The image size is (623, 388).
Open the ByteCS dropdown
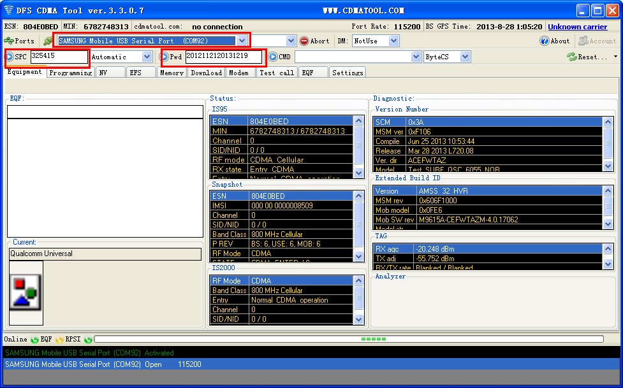pyautogui.click(x=465, y=57)
